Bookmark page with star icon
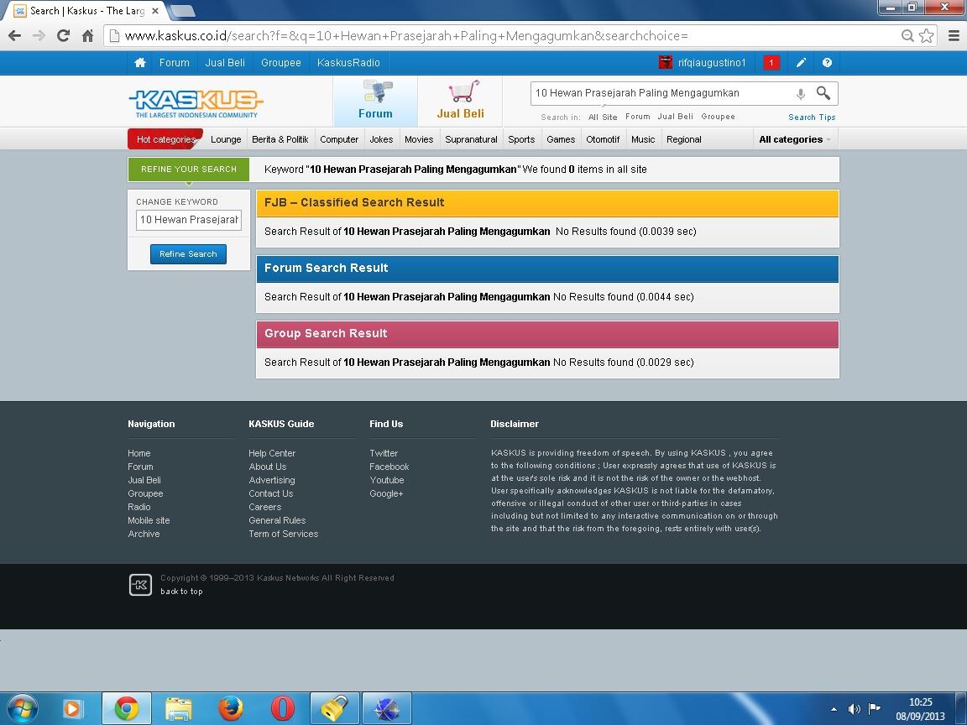The image size is (967, 725). tap(927, 36)
